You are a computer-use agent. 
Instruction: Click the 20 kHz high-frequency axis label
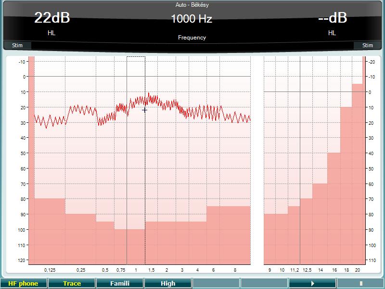[358, 270]
